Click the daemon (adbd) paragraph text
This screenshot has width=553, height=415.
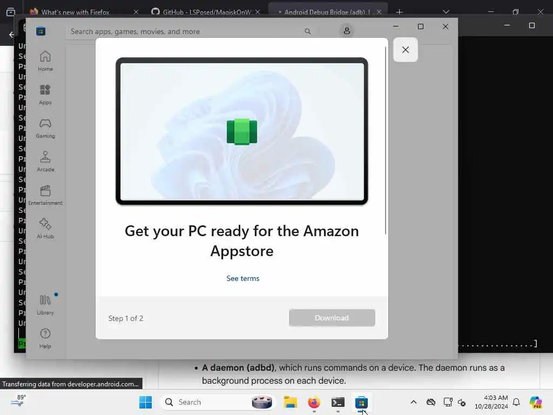pos(353,374)
